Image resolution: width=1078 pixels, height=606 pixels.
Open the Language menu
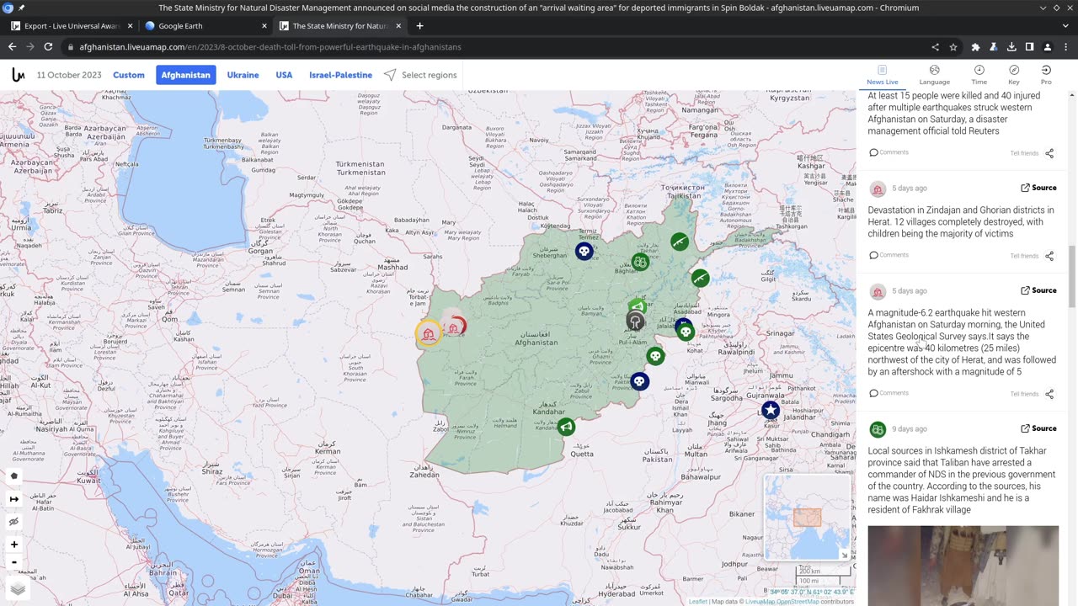coord(934,75)
